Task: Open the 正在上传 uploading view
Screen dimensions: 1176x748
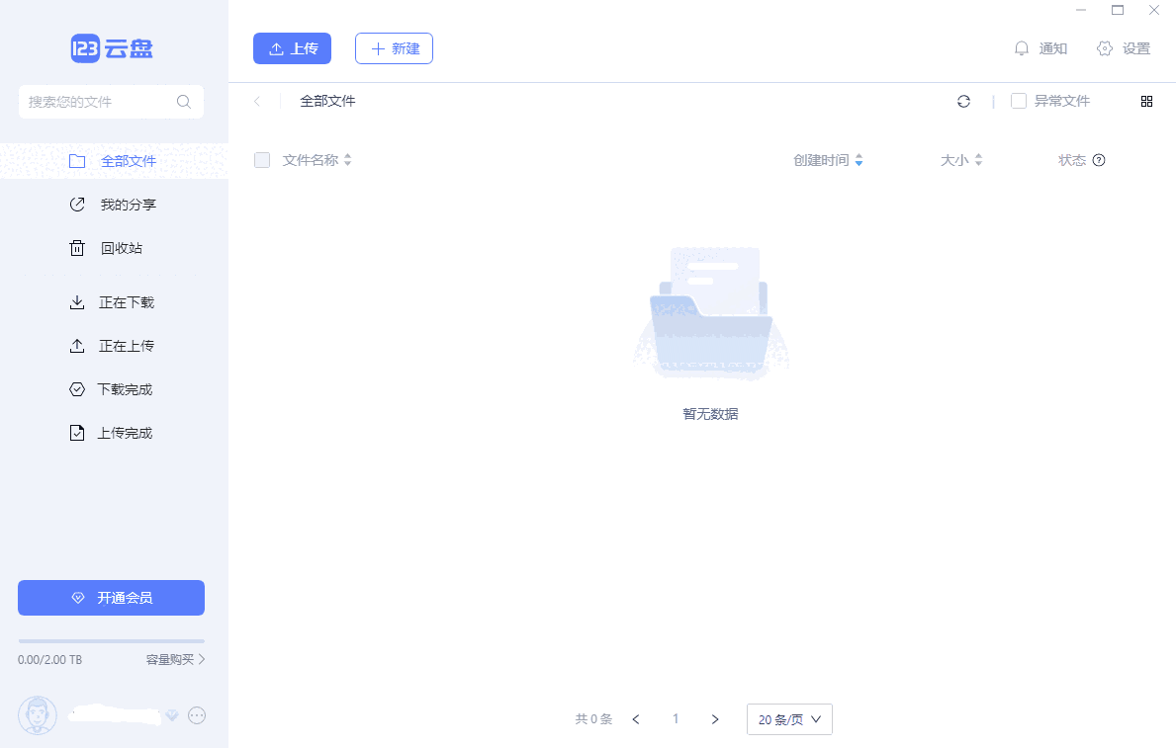Action: 123,346
